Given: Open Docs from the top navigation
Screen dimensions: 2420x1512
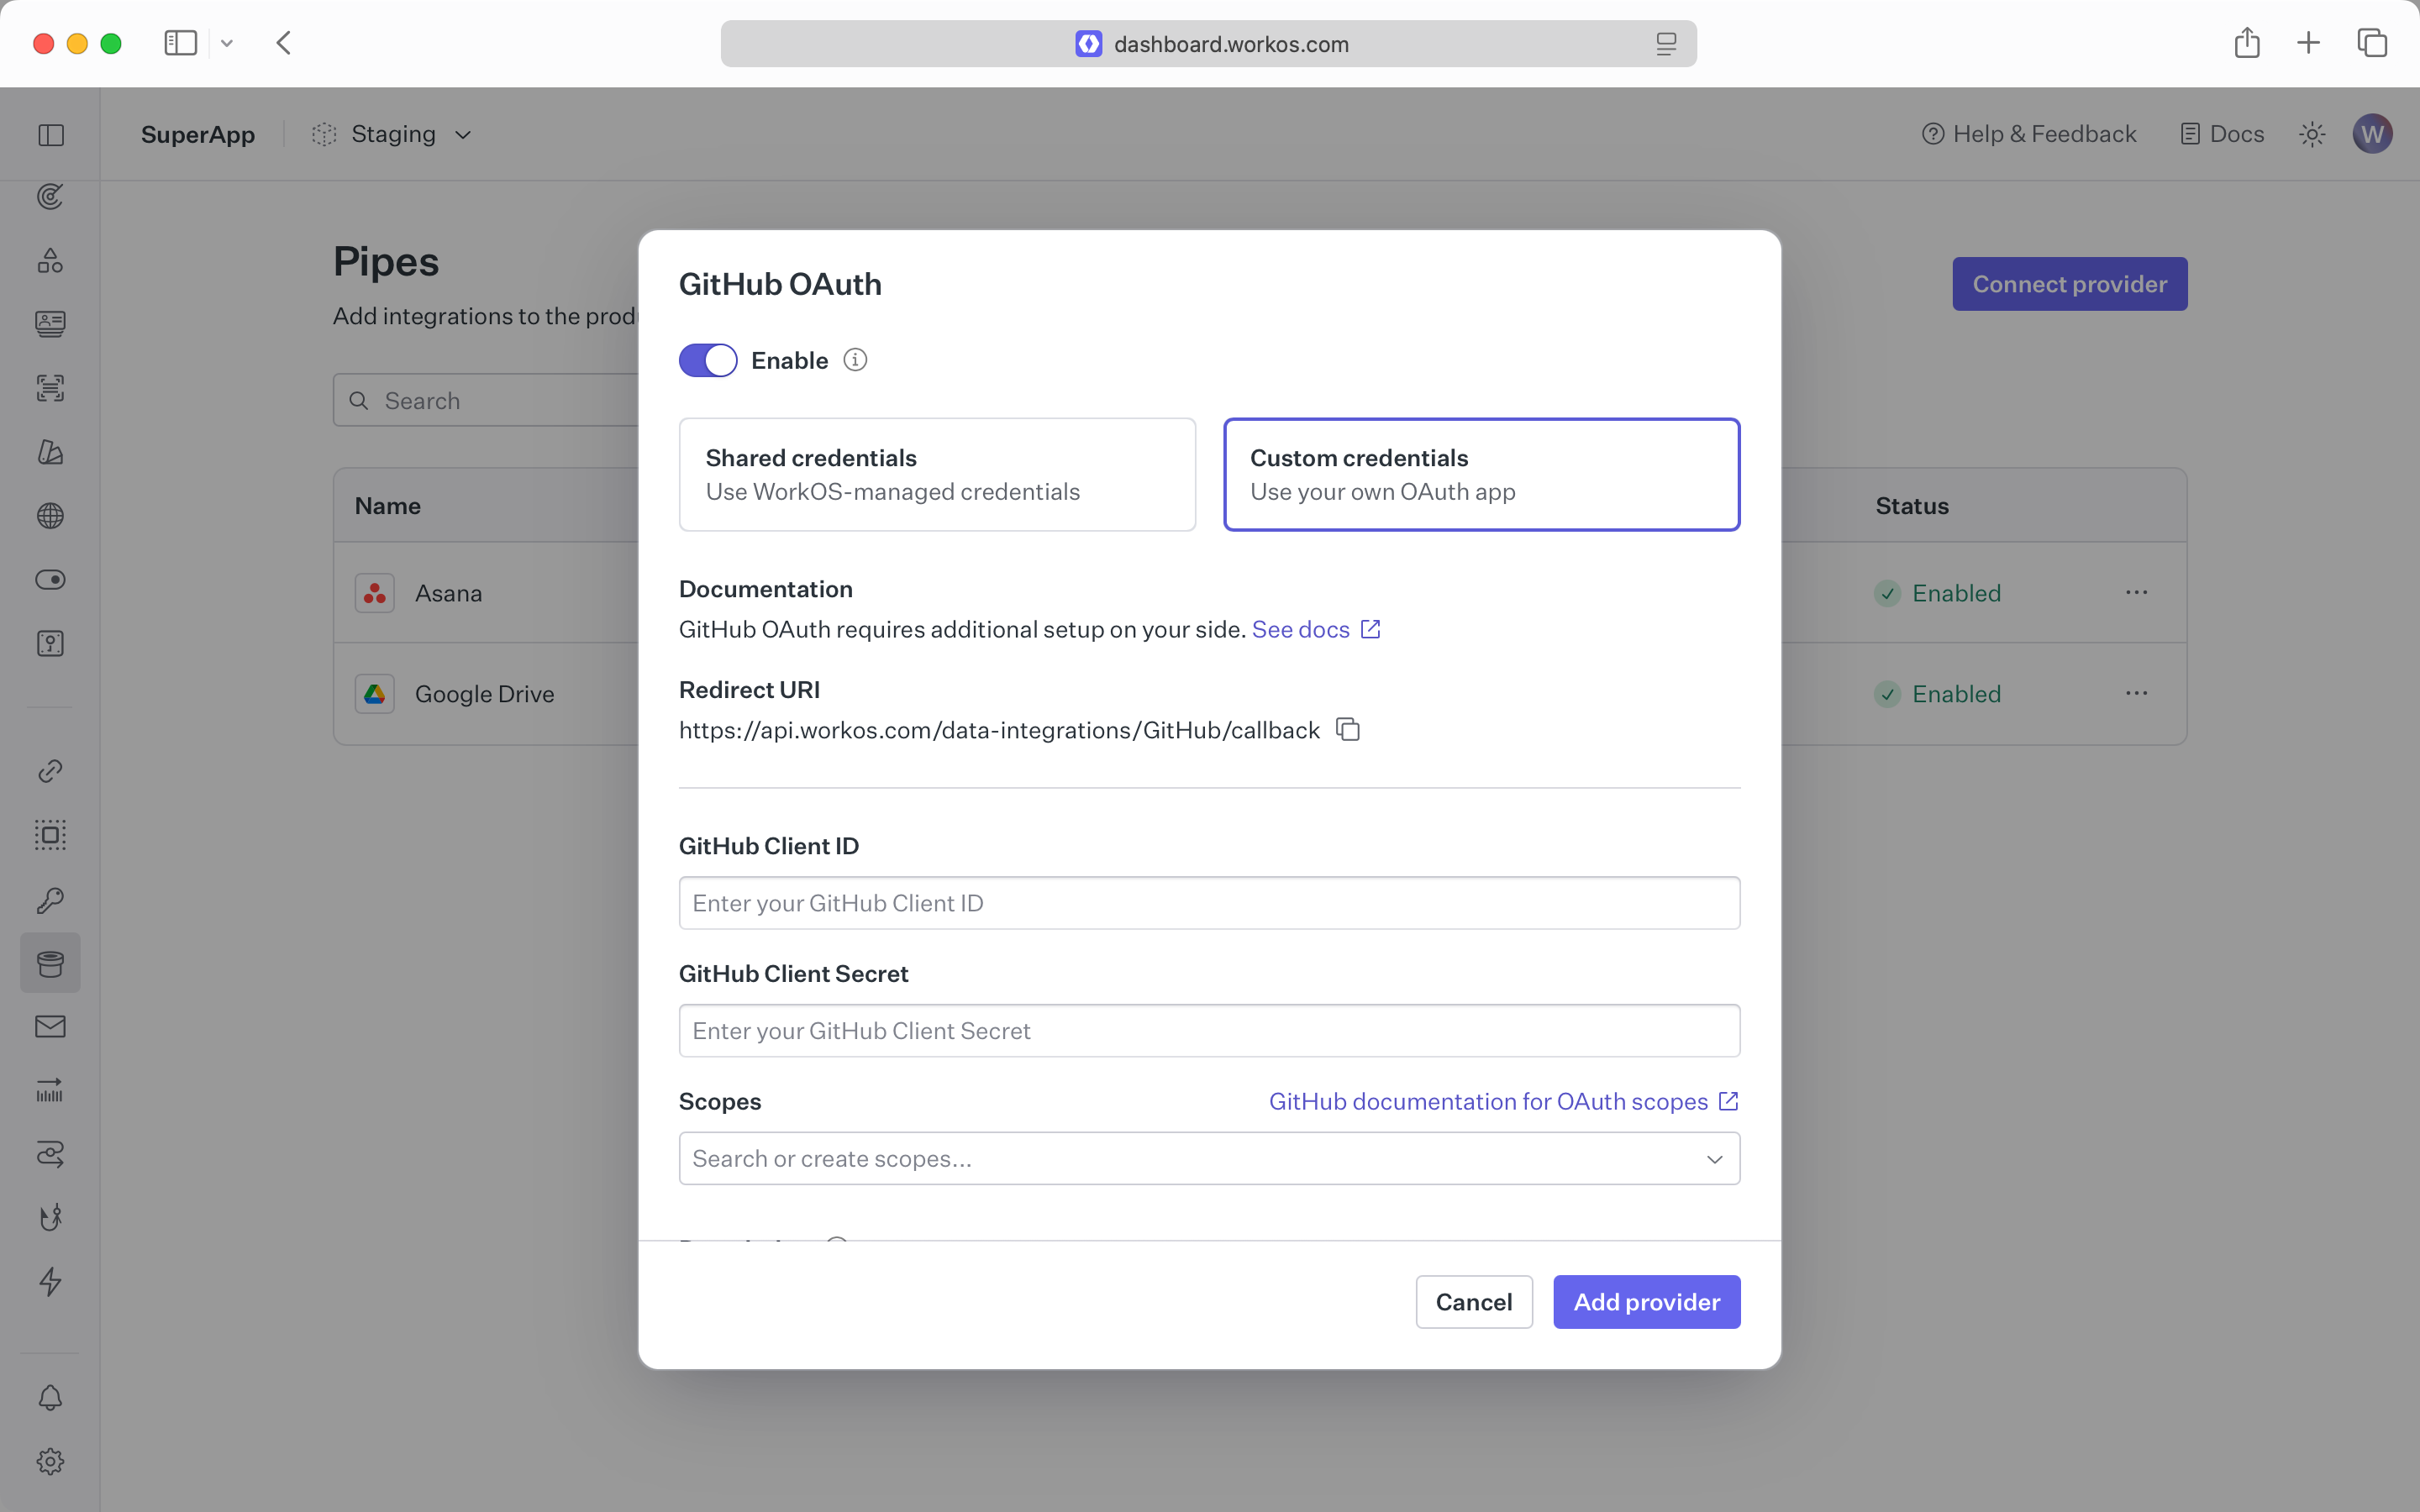Looking at the screenshot, I should 2220,133.
